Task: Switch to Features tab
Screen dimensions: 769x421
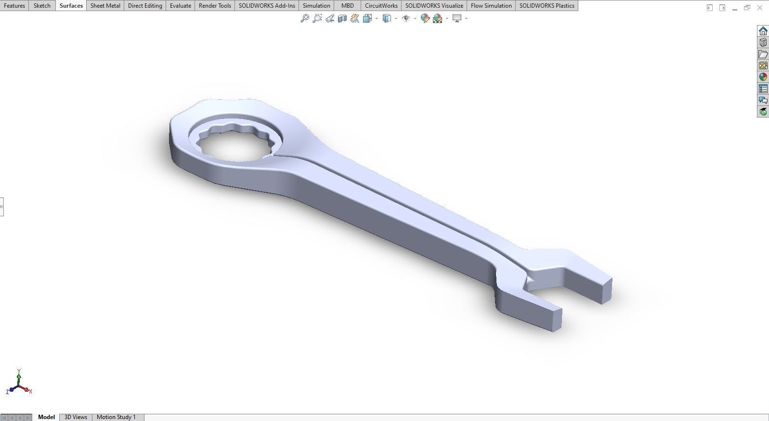Action: click(14, 5)
